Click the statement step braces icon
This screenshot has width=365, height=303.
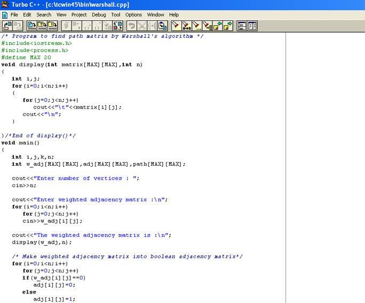pyautogui.click(x=87, y=26)
